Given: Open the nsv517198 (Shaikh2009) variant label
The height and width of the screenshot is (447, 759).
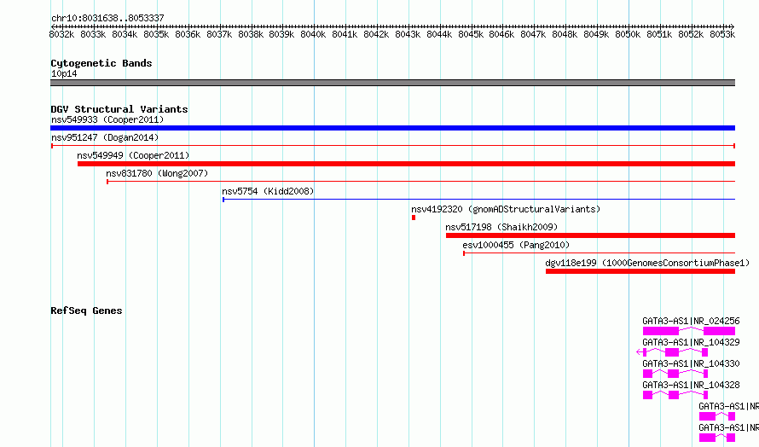Looking at the screenshot, I should (501, 227).
